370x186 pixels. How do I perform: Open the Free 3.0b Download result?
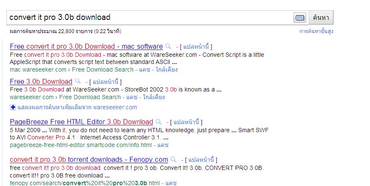click(41, 81)
